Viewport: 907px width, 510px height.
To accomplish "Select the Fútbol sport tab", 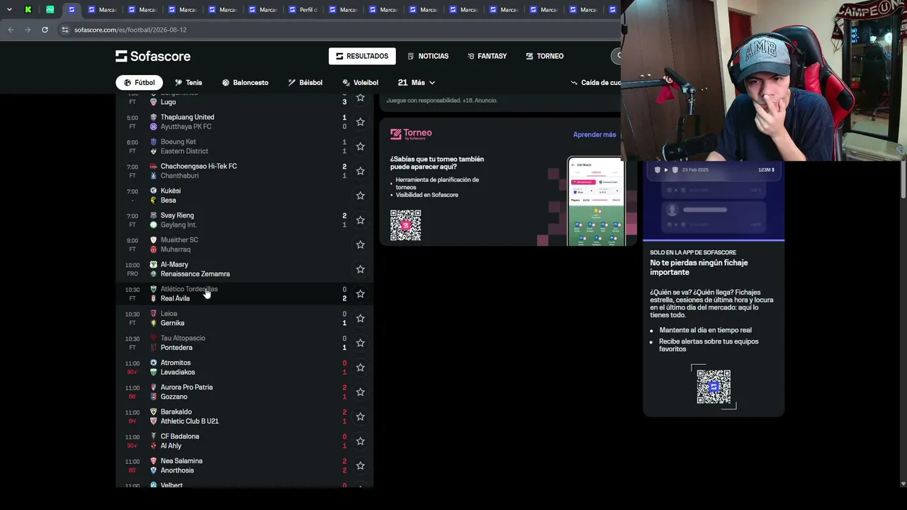I will (139, 83).
